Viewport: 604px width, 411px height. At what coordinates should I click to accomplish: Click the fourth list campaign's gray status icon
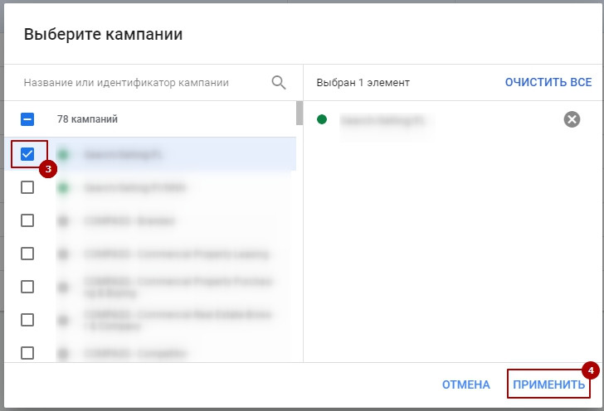coord(63,254)
